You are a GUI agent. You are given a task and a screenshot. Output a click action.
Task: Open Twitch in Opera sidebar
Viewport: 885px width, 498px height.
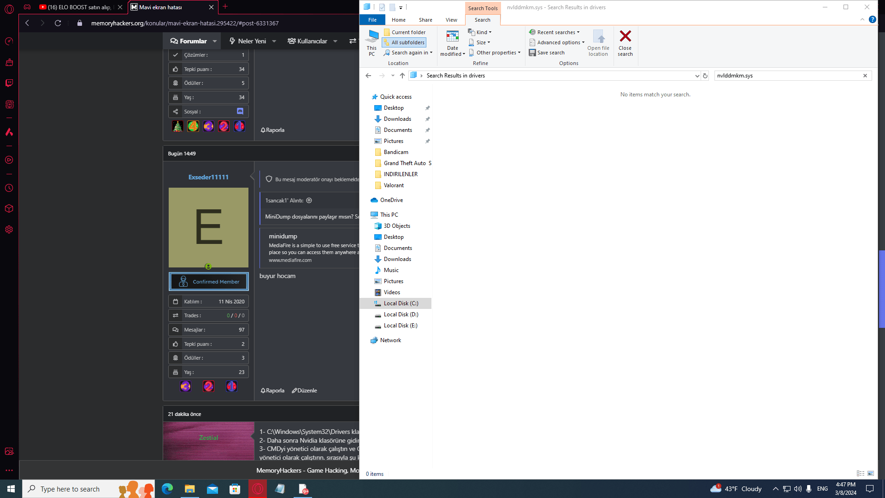pyautogui.click(x=9, y=83)
